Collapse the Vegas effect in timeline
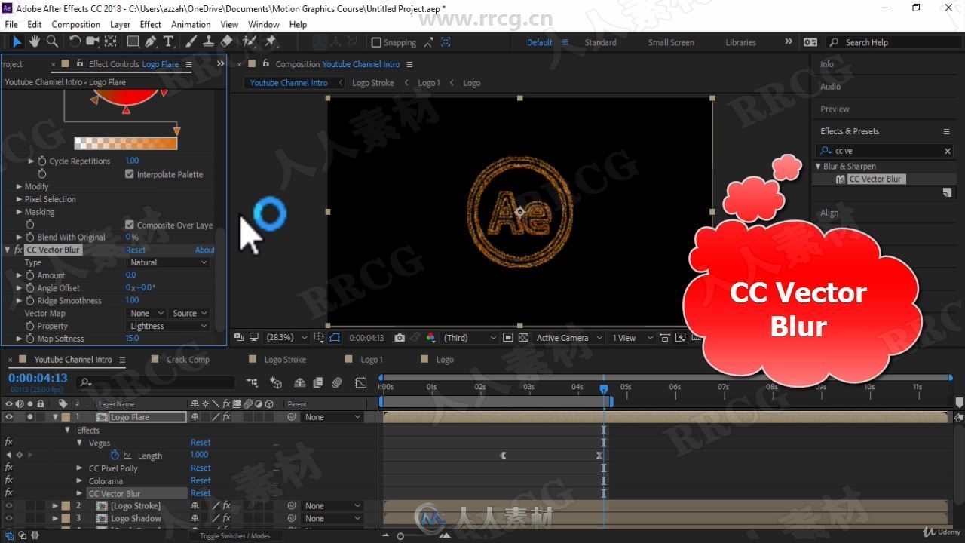The width and height of the screenshot is (965, 543). (80, 443)
